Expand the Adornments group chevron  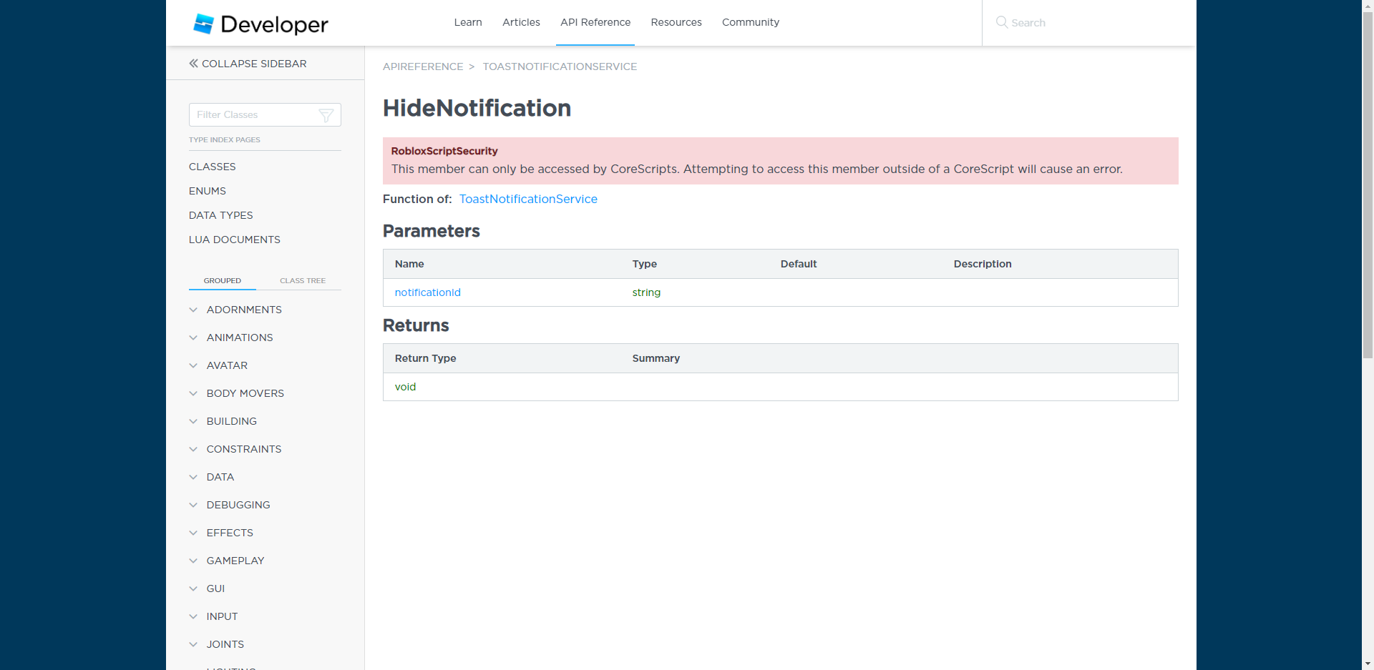(193, 310)
